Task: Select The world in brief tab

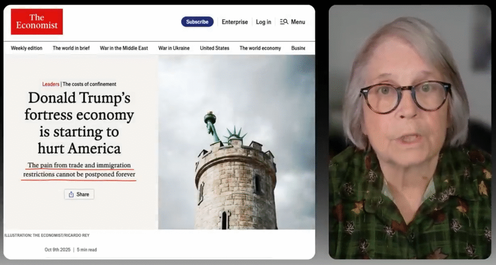Action: pos(71,48)
